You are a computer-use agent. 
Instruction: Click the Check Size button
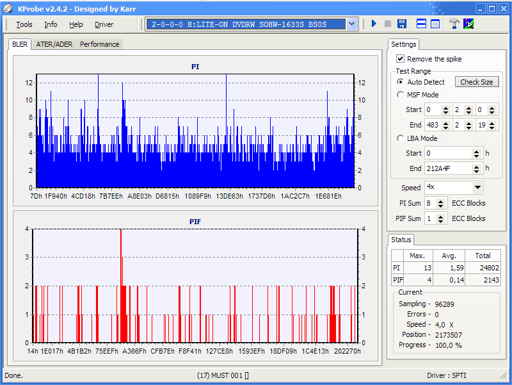coord(477,82)
